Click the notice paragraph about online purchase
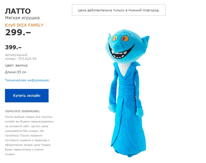Image resolution: width=206 pixels, height=163 pixels. pyautogui.click(x=29, y=136)
